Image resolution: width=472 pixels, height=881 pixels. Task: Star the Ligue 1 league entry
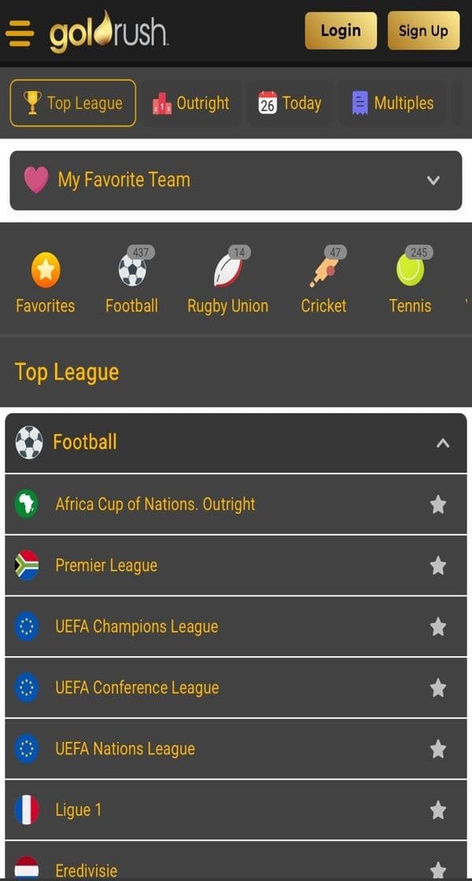coord(438,809)
